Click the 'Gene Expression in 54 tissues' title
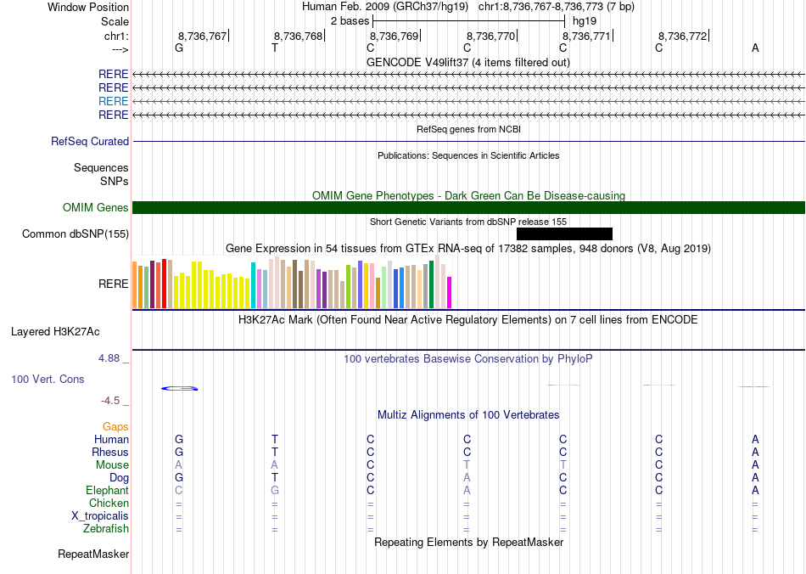Image resolution: width=806 pixels, height=574 pixels. (x=468, y=249)
